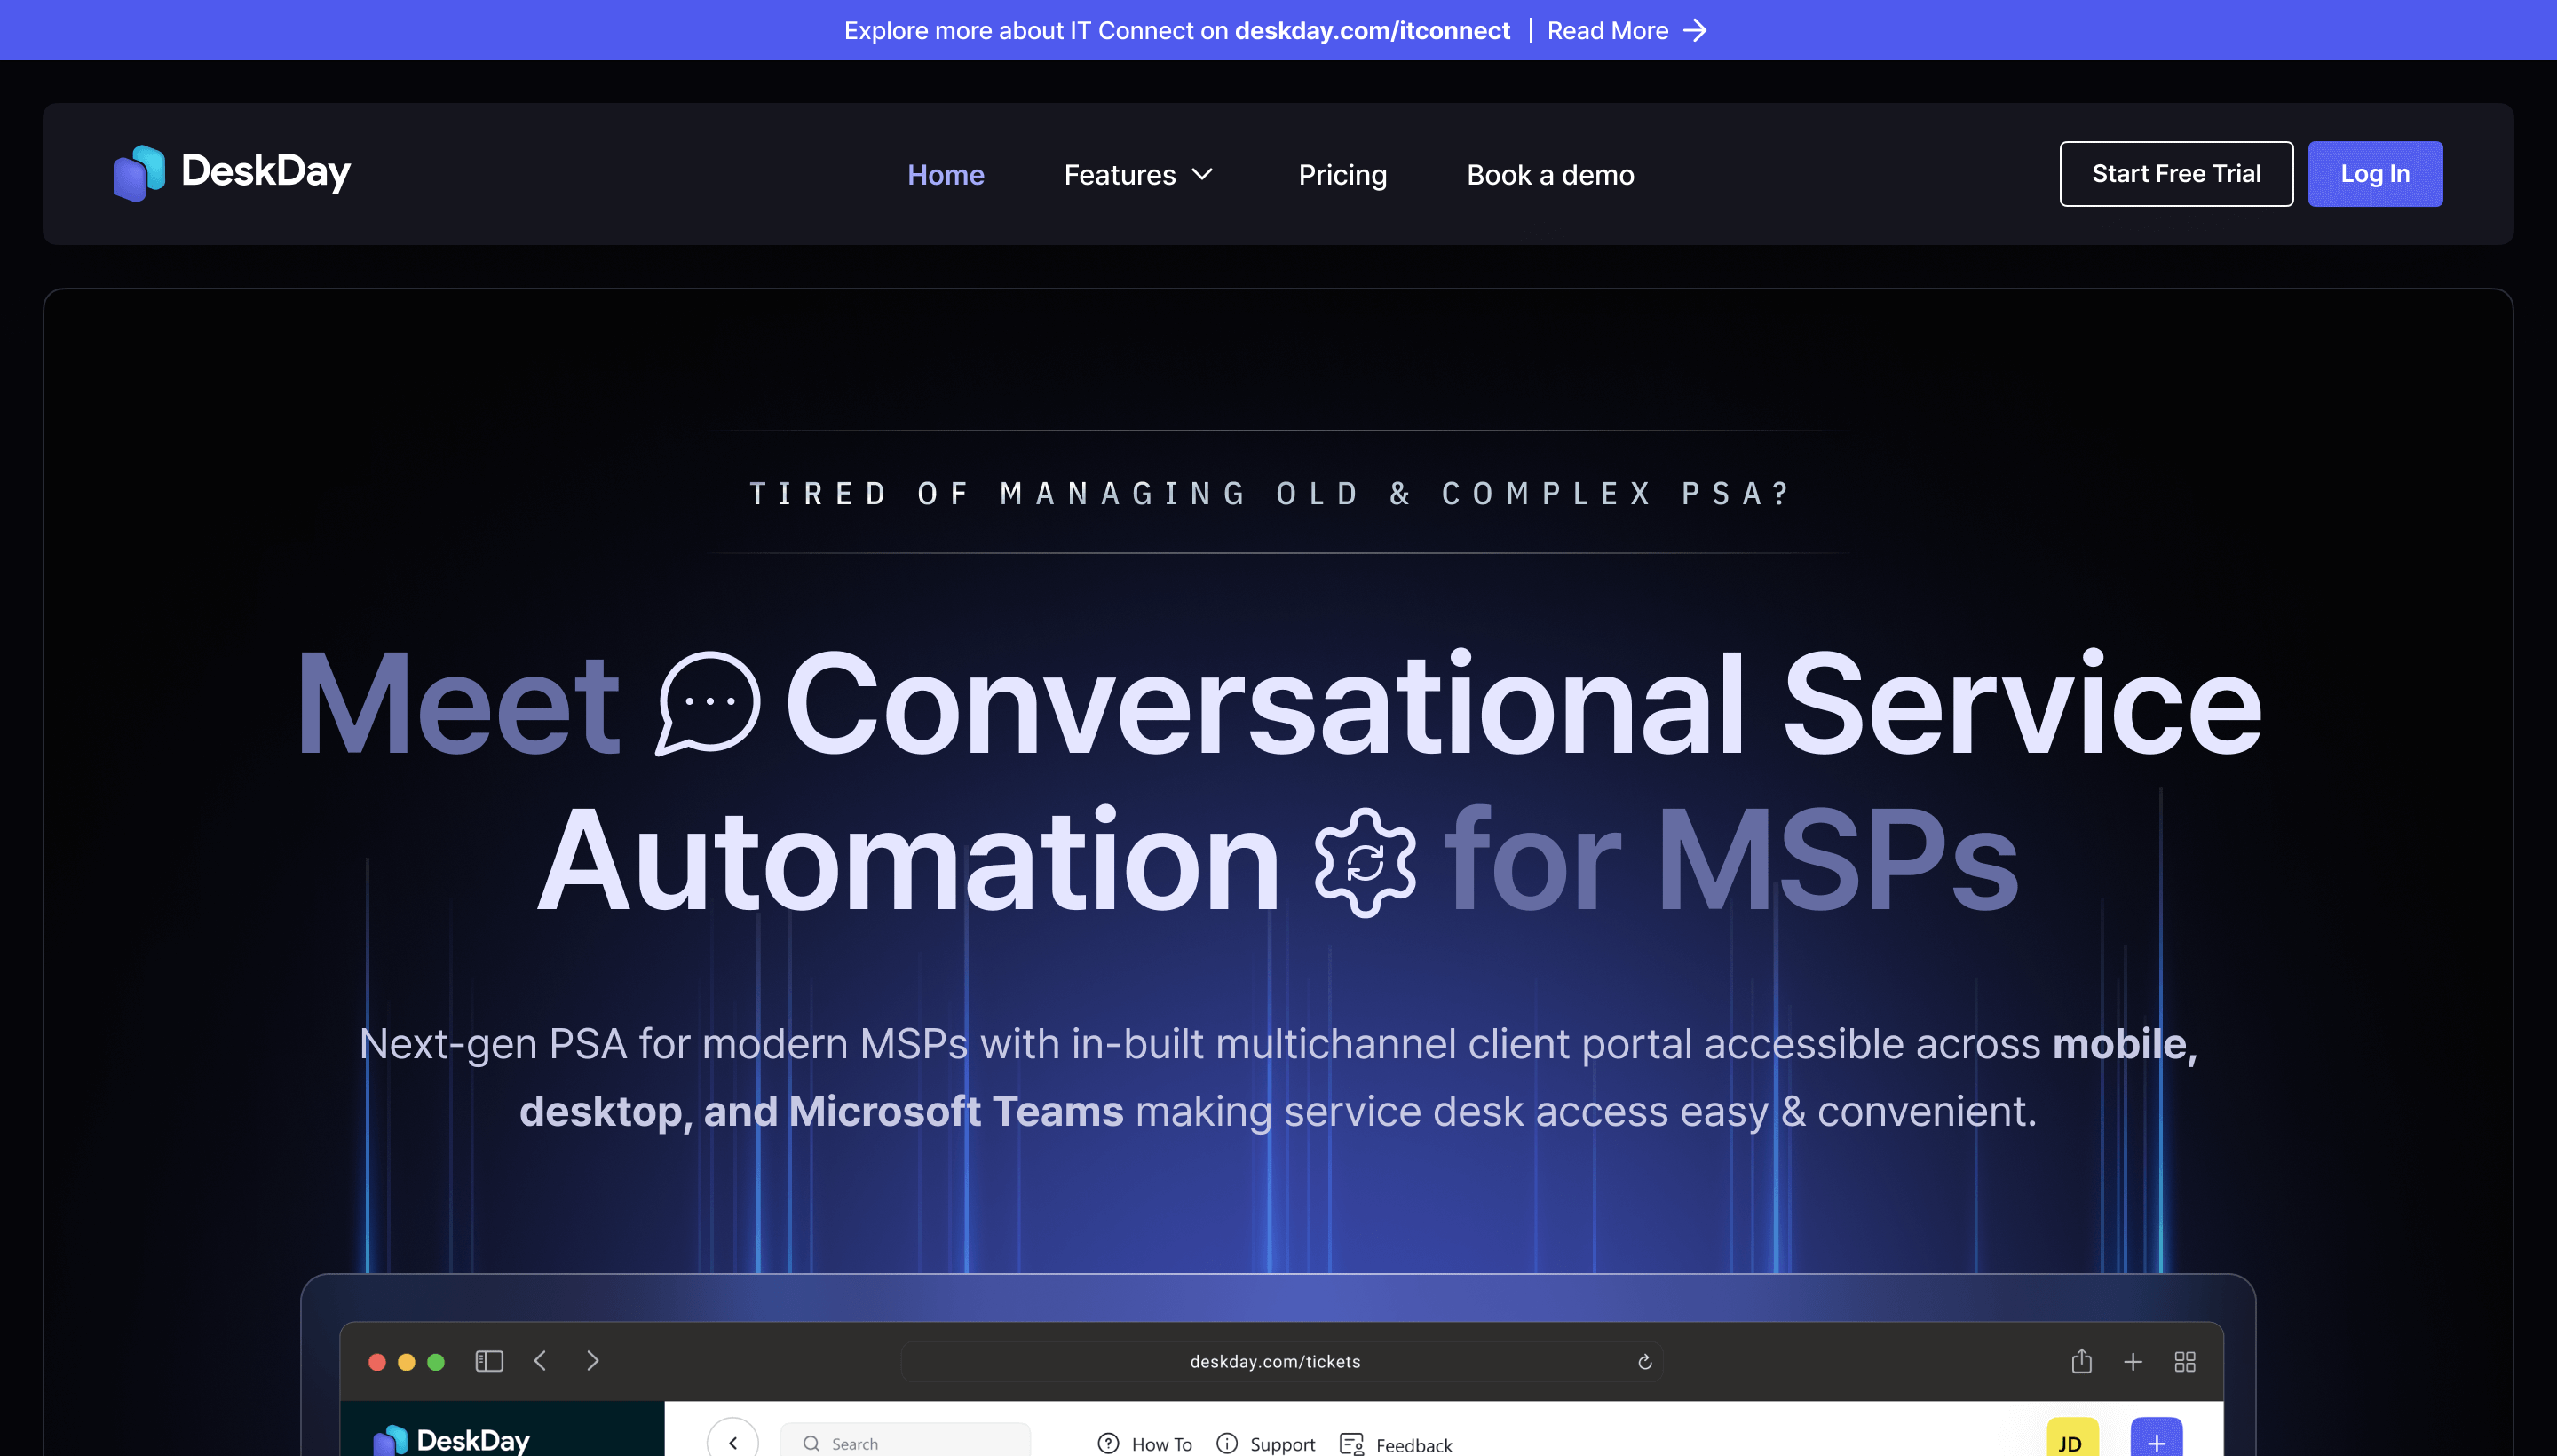2557x1456 pixels.
Task: Select the Home navigation item
Action: coord(945,174)
